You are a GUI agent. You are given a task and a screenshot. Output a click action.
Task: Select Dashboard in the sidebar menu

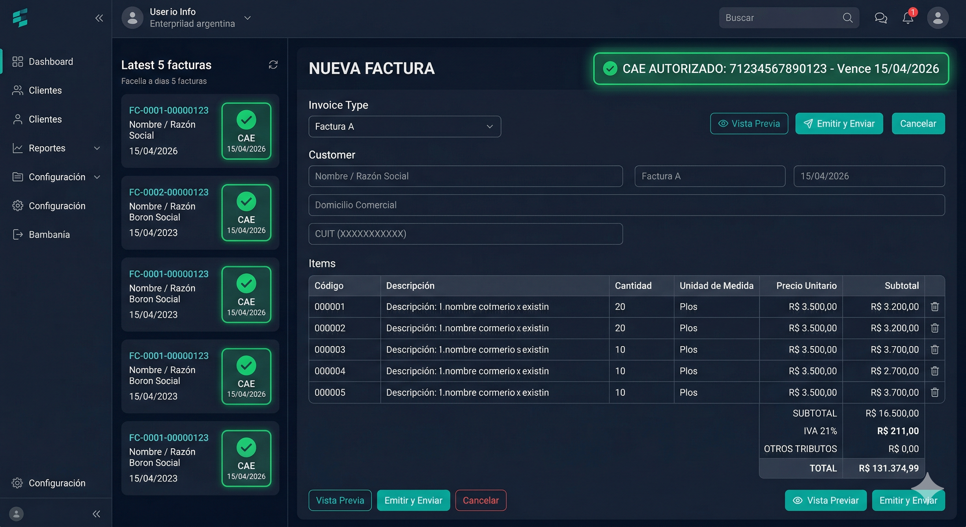pos(51,61)
